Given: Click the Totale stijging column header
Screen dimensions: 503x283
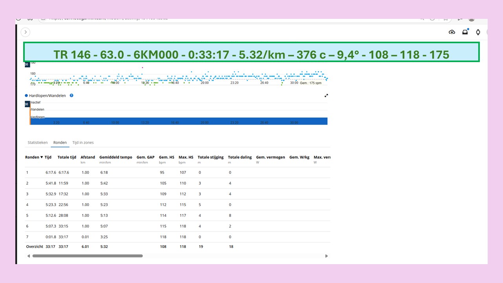Looking at the screenshot, I should coord(211,157).
